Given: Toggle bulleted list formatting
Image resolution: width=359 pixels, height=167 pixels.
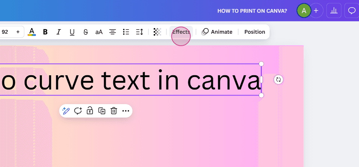Looking at the screenshot, I should point(126,32).
